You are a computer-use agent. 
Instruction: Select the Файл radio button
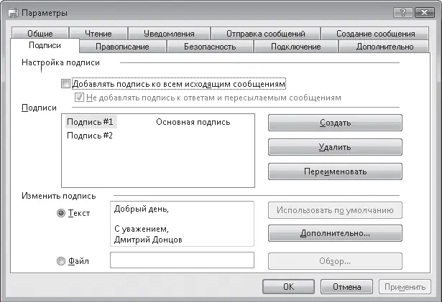coord(61,261)
